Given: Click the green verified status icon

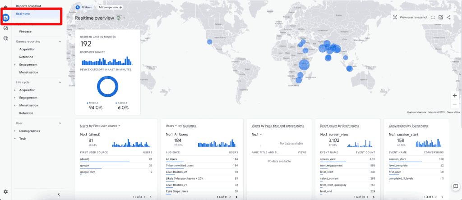Looking at the screenshot, I should click(119, 18).
